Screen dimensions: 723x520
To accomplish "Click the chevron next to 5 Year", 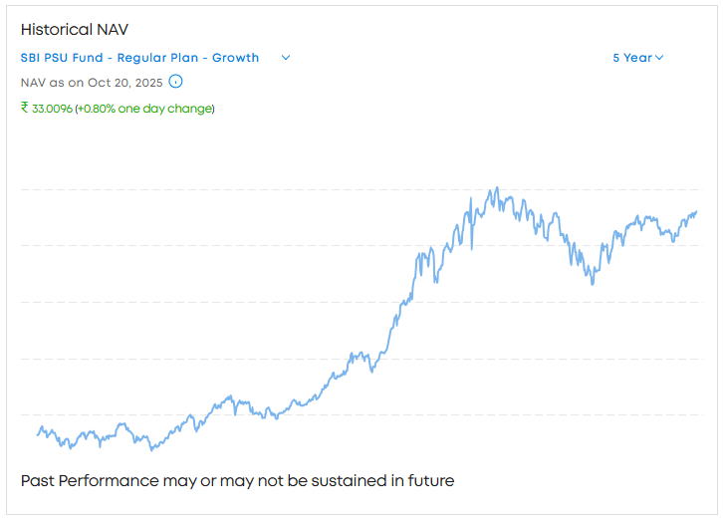I will coord(659,58).
